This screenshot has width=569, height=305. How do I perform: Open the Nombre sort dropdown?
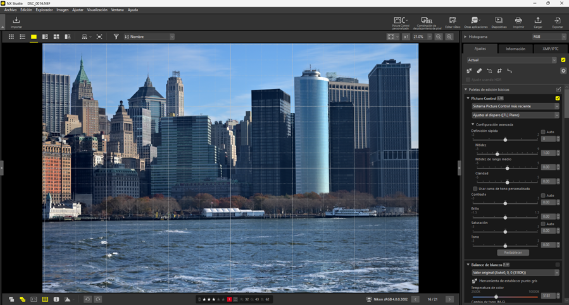click(149, 37)
